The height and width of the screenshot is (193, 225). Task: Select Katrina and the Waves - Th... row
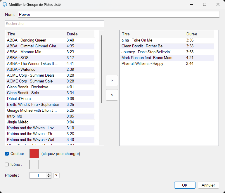50,134
